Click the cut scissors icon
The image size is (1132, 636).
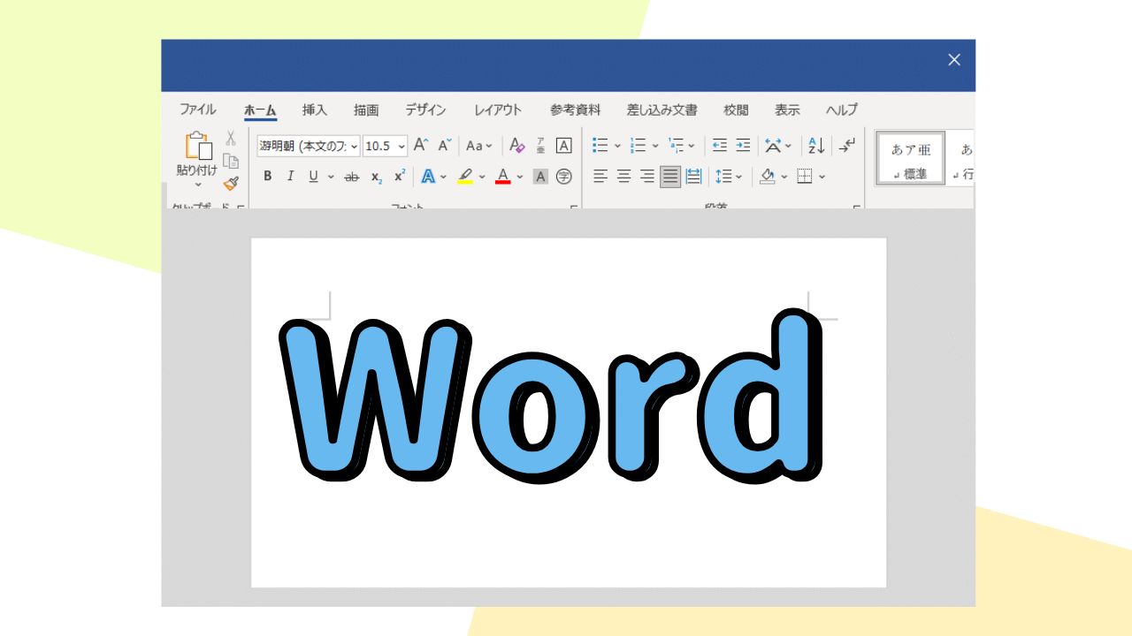[x=231, y=139]
